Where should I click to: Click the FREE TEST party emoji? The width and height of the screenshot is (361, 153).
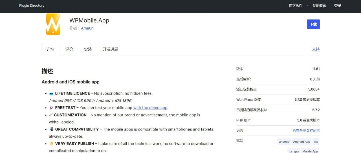pos(51,108)
